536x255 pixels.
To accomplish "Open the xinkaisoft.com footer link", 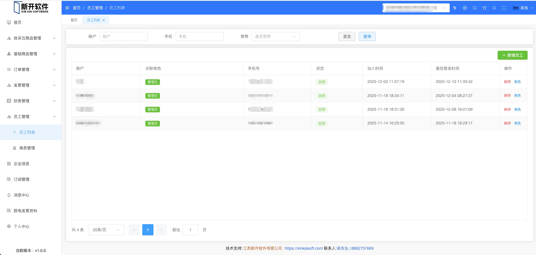I will click(x=304, y=248).
